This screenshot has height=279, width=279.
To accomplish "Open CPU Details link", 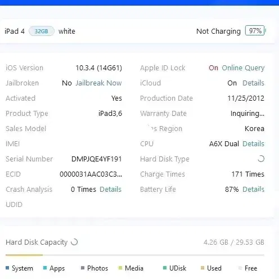I will (x=253, y=143).
